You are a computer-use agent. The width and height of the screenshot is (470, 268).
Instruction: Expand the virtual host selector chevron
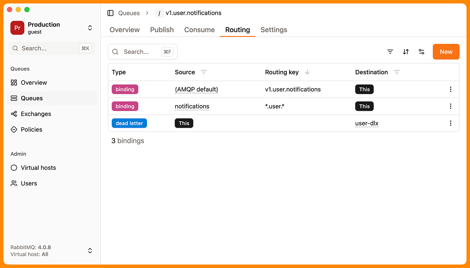[x=90, y=251]
